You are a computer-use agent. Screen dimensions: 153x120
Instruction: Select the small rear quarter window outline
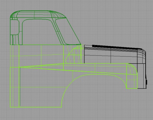15,27
